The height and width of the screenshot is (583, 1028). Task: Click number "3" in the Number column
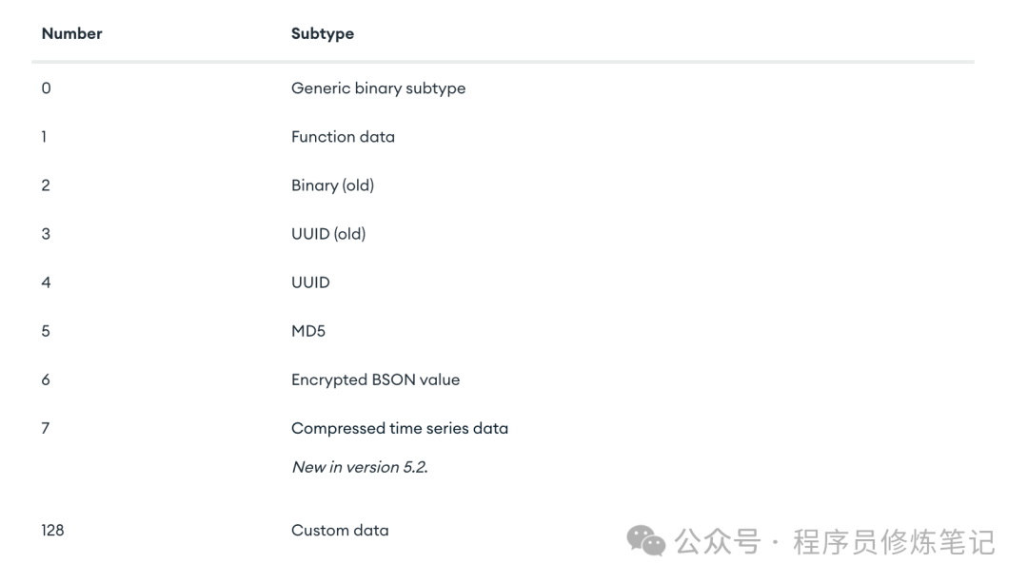(x=46, y=234)
